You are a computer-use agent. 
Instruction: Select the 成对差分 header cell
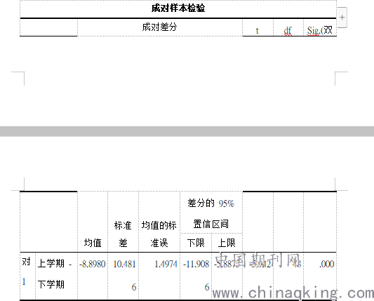tap(159, 27)
